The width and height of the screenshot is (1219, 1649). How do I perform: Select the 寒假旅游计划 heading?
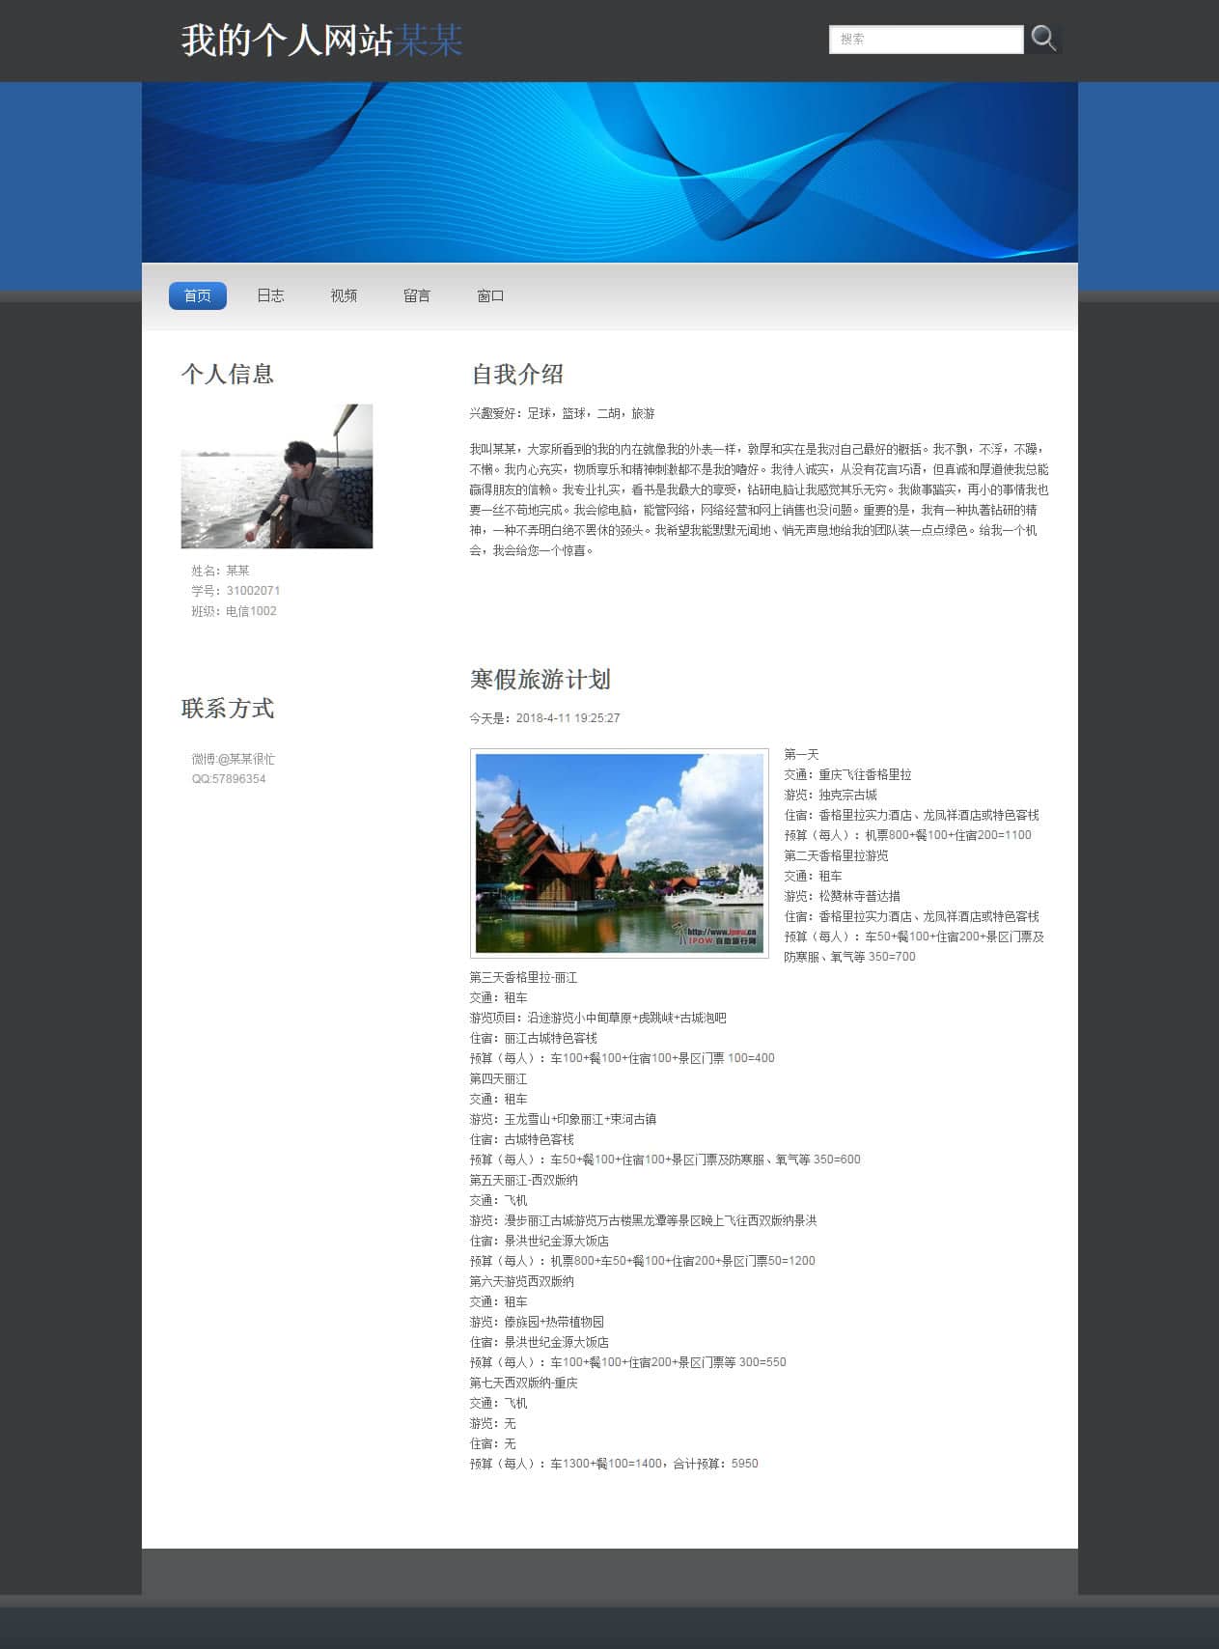[540, 679]
